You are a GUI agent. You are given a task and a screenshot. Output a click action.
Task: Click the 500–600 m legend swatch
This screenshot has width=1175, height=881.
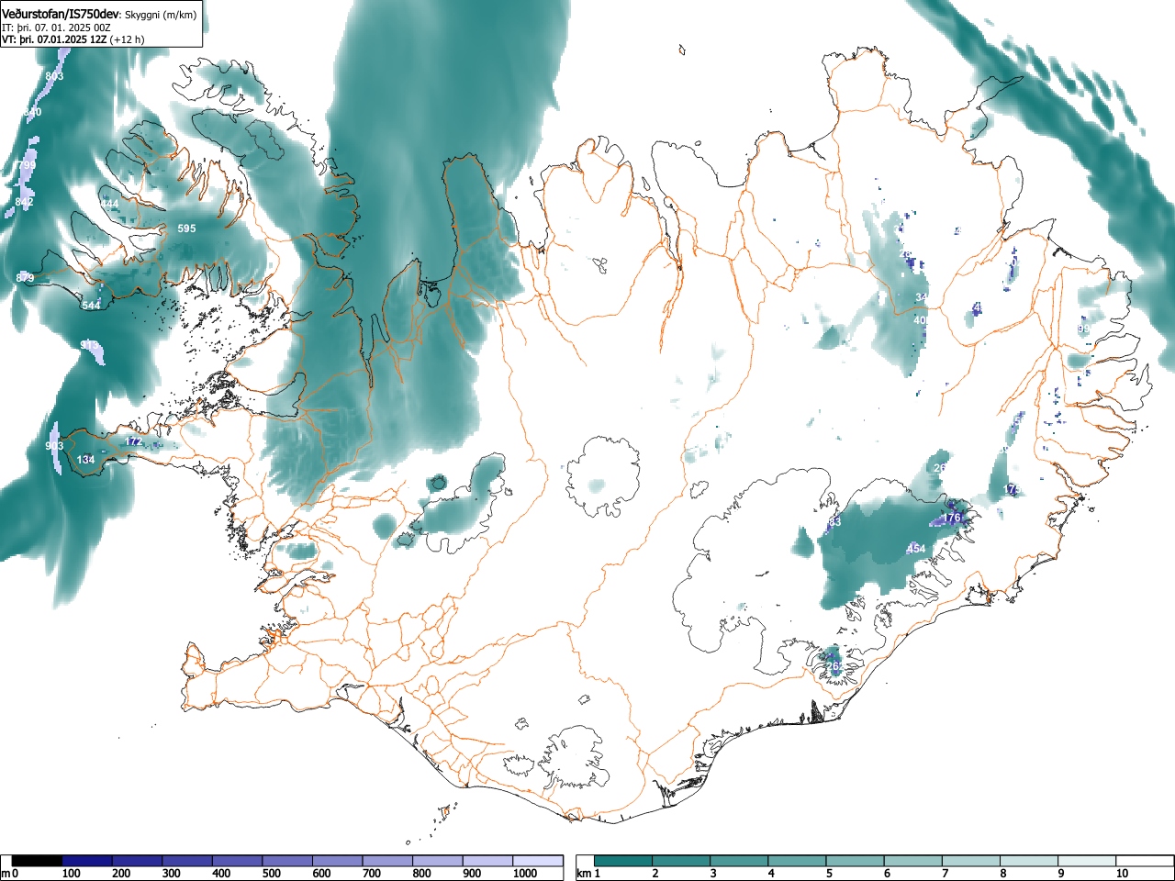pyautogui.click(x=287, y=861)
